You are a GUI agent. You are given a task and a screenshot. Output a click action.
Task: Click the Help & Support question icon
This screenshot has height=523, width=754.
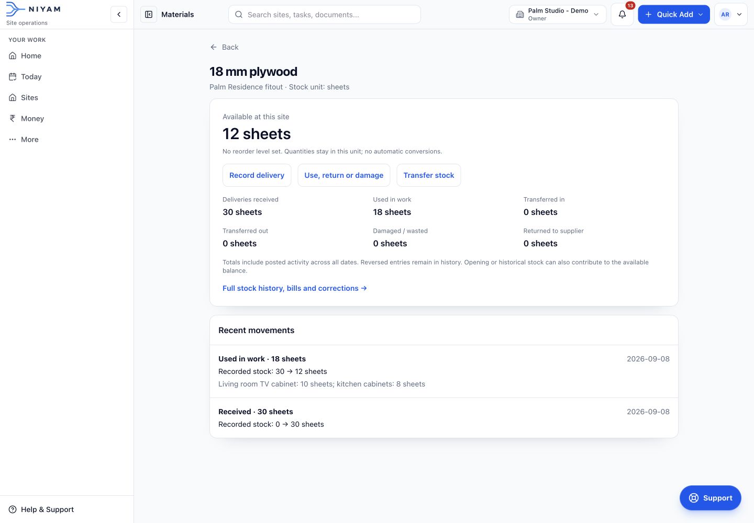(x=13, y=509)
